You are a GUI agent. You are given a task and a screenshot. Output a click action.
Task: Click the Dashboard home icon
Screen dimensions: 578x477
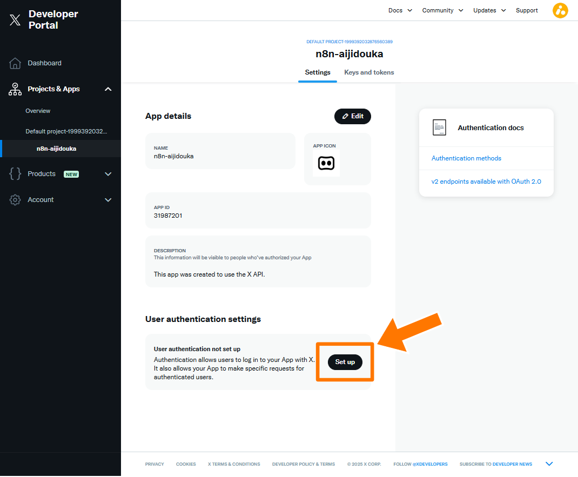point(15,63)
